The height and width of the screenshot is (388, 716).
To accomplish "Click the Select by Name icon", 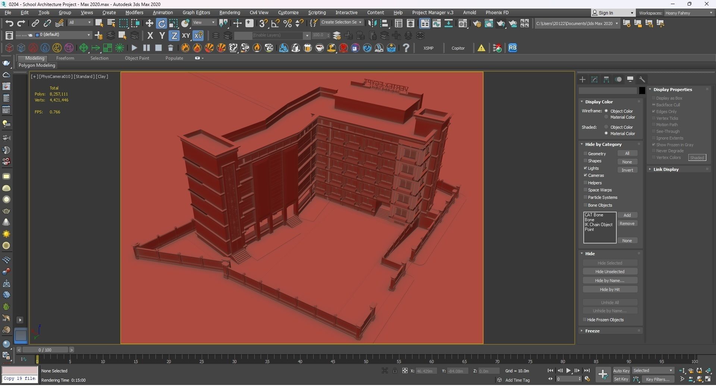I will point(111,24).
